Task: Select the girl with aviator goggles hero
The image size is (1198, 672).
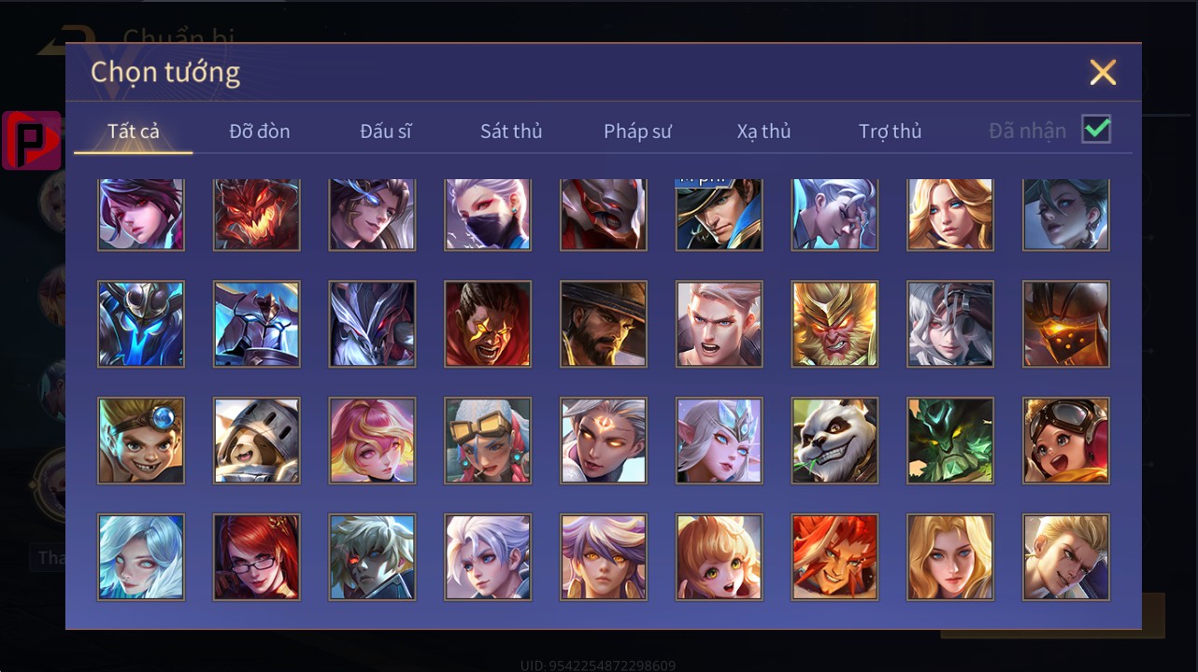Action: pyautogui.click(x=1066, y=441)
